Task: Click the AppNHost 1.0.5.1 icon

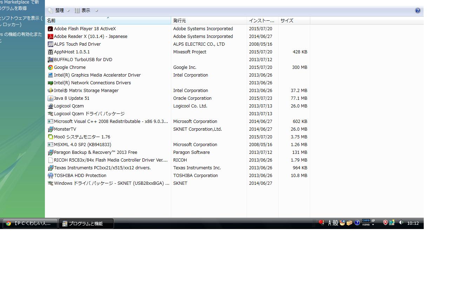Action: click(x=51, y=52)
